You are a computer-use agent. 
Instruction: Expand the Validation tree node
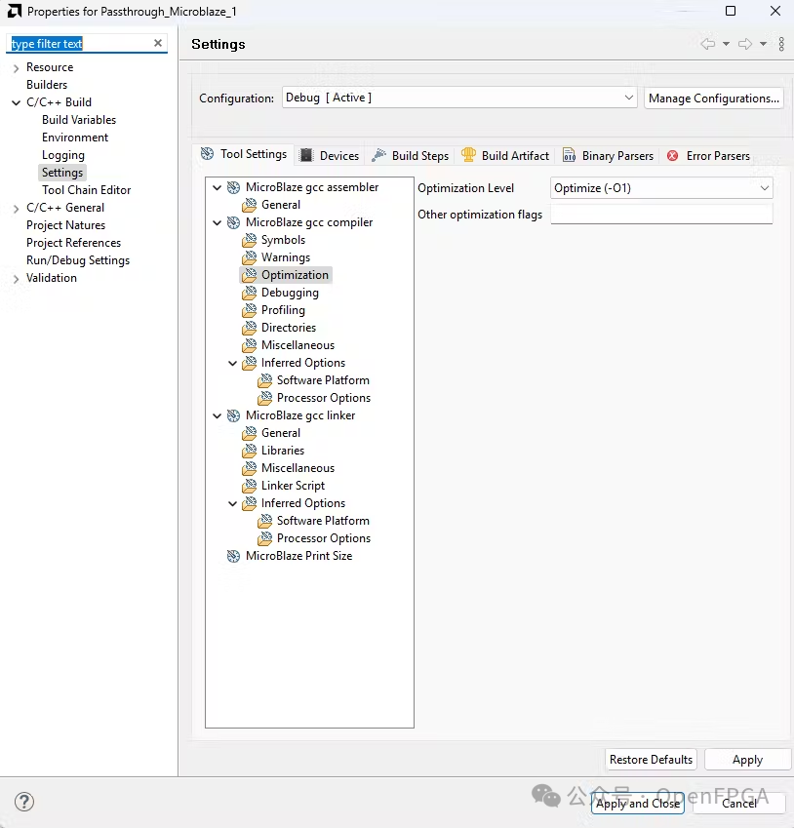point(16,279)
